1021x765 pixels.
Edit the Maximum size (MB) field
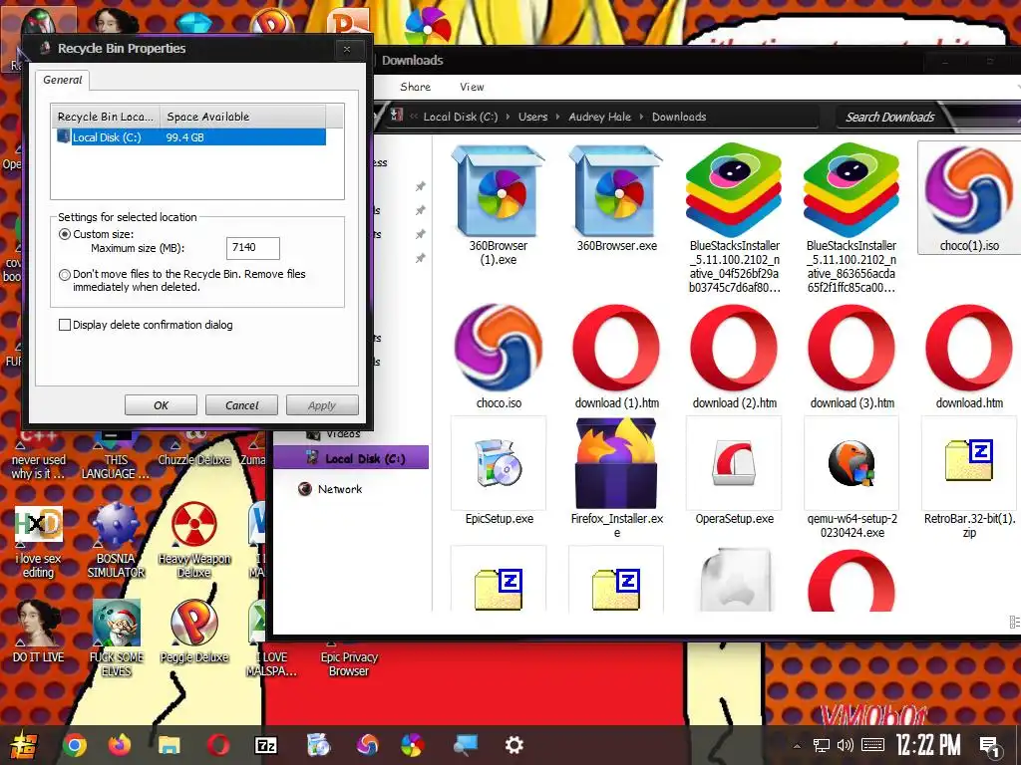pos(253,248)
